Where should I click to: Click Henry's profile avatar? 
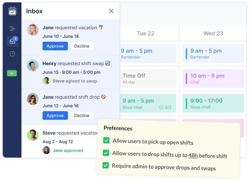tap(33, 66)
